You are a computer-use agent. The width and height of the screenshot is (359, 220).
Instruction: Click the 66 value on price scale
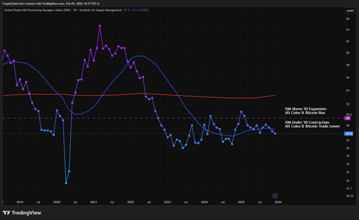tap(348, 19)
